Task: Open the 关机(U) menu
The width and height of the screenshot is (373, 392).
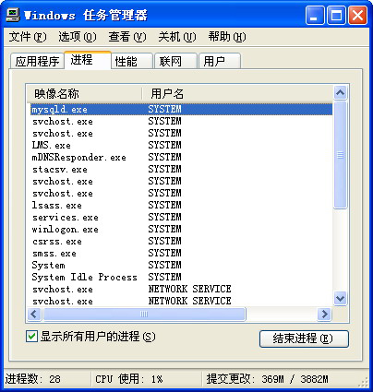Action: pos(177,37)
